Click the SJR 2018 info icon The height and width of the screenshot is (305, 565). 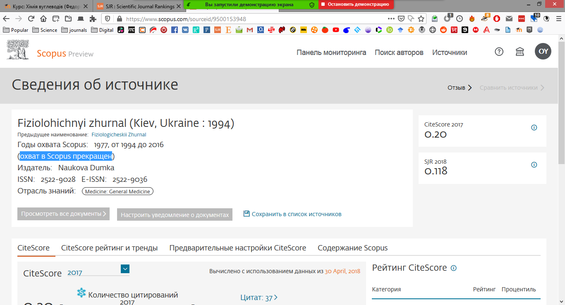coord(534,165)
